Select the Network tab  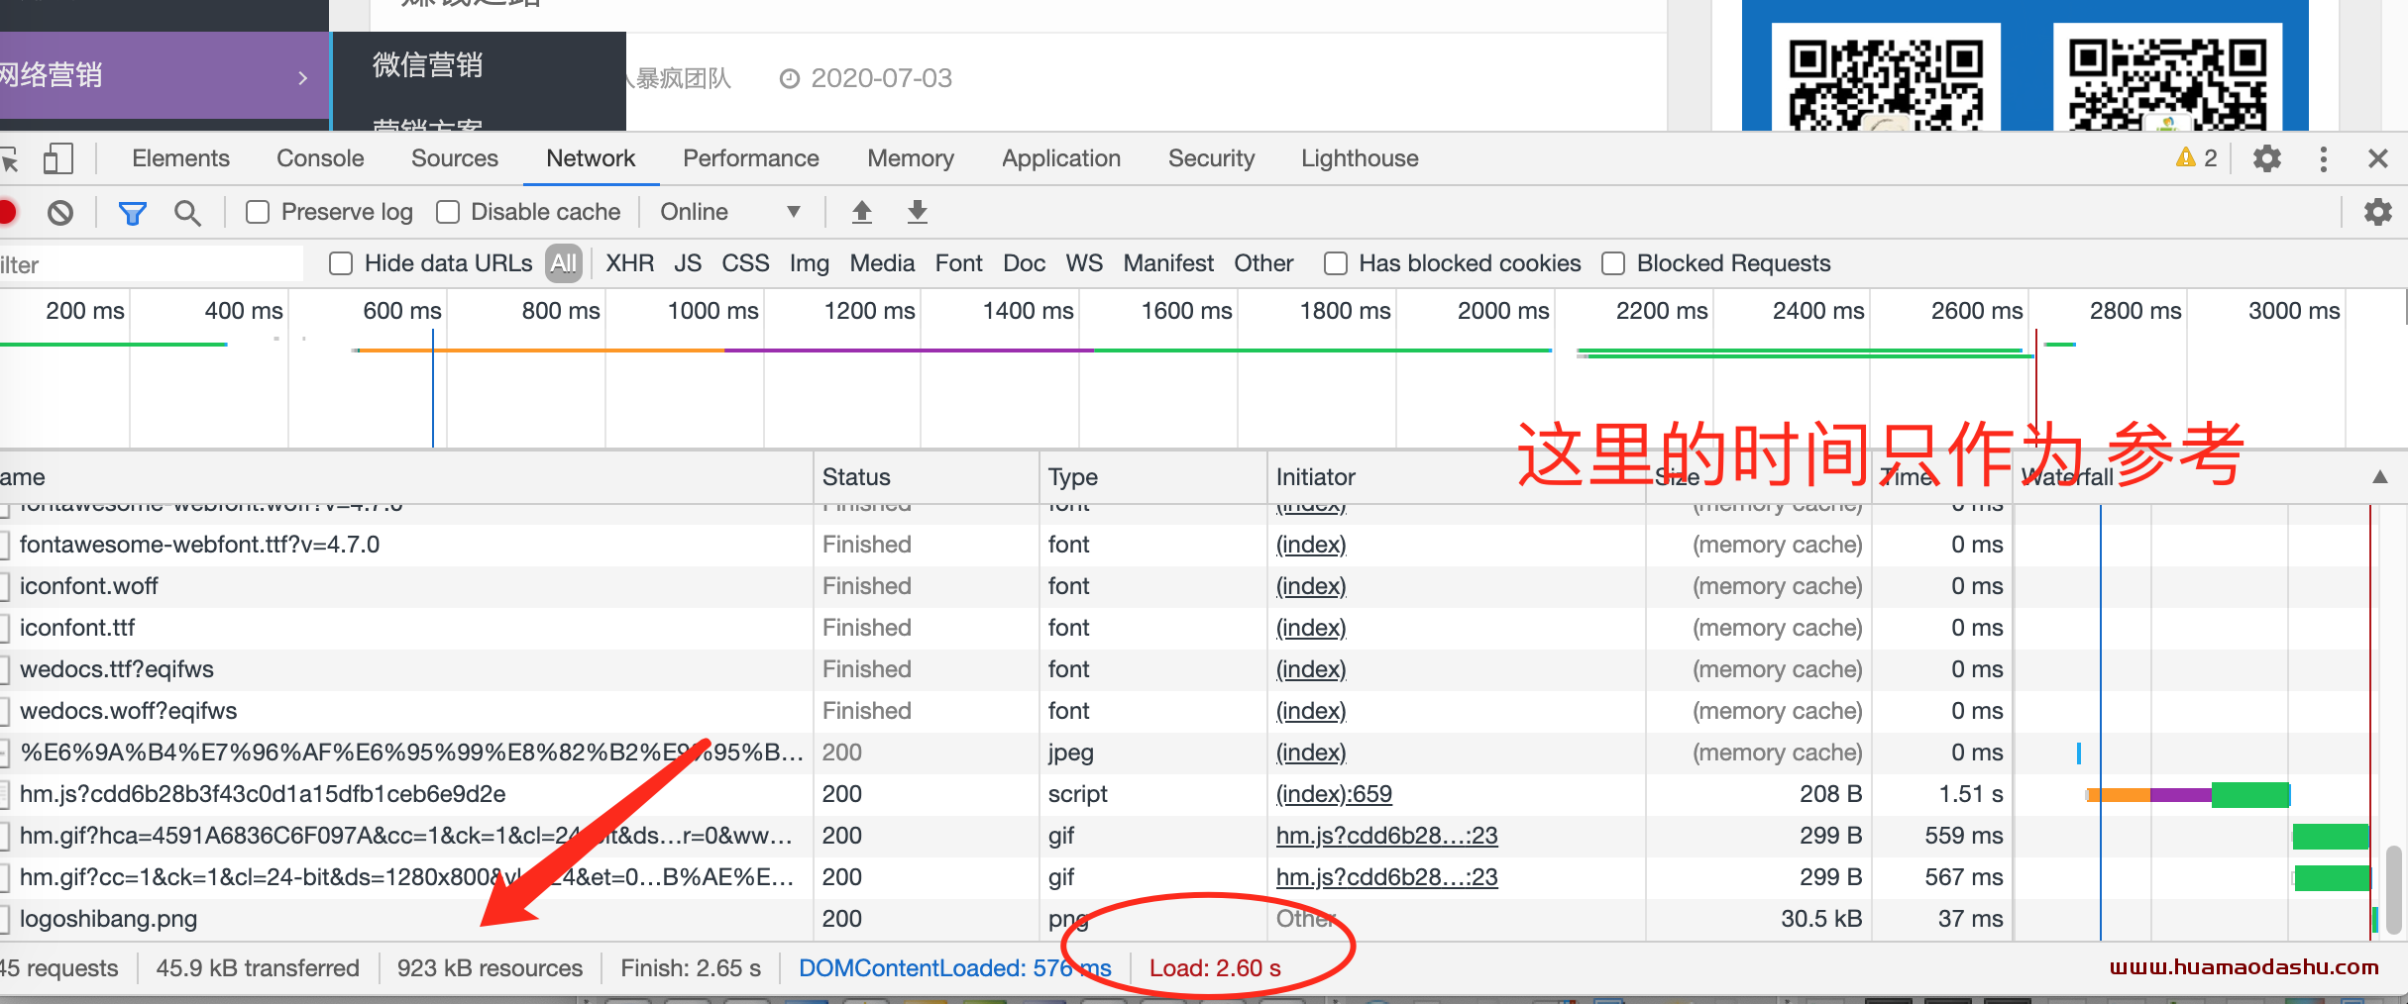point(591,158)
